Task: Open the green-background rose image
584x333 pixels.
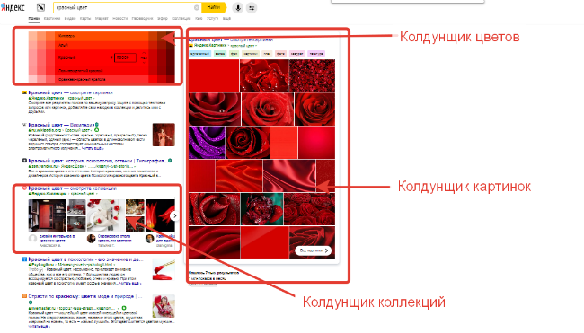Action: 261,209
